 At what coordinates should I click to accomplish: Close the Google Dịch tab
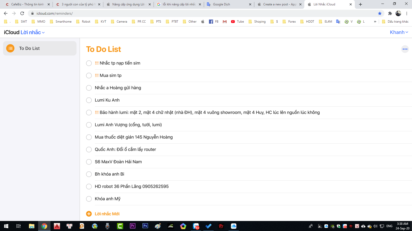click(x=250, y=4)
